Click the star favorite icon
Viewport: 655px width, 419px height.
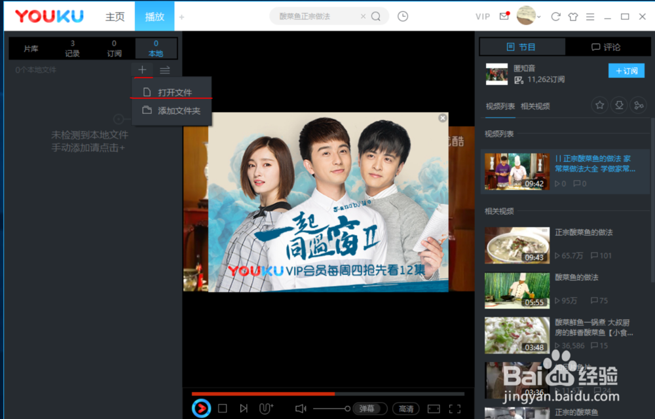click(x=600, y=105)
